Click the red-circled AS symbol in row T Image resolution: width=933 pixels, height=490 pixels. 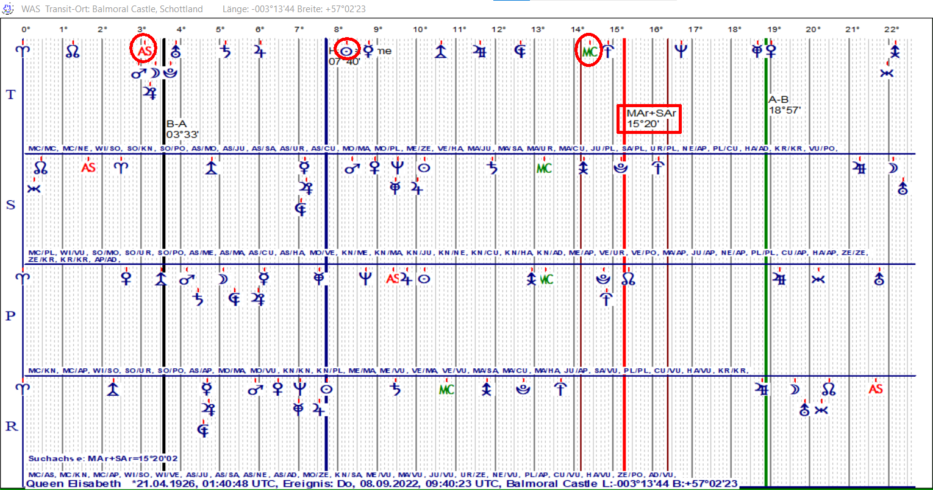144,51
